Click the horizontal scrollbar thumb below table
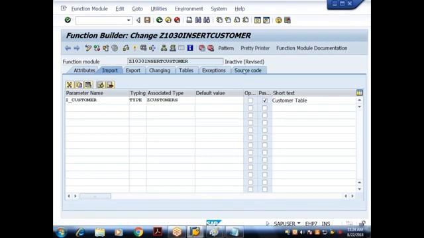This screenshot has width=424, height=238. pos(95,196)
